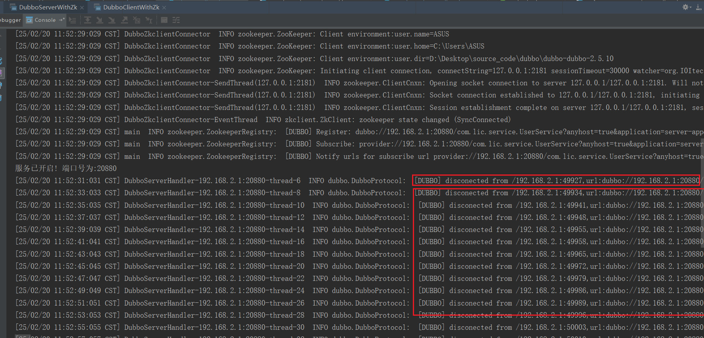Click the Force Step Into icon
Viewport: 704px width, 338px height.
(112, 20)
